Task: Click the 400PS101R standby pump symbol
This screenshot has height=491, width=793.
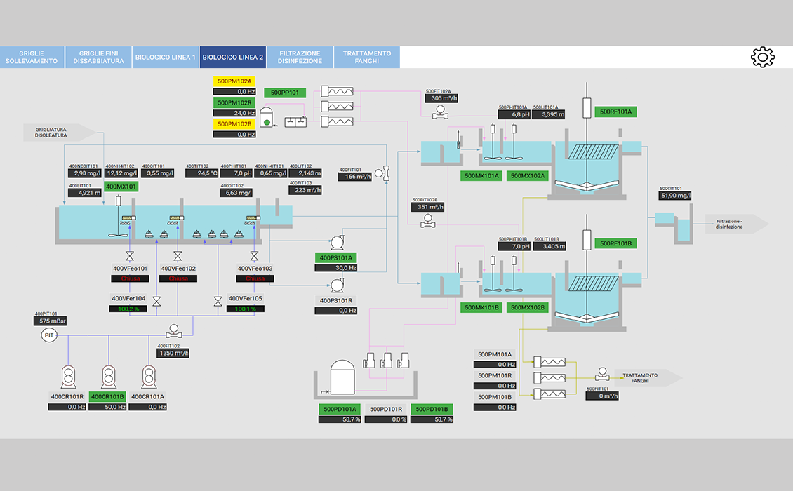Action: tap(336, 285)
